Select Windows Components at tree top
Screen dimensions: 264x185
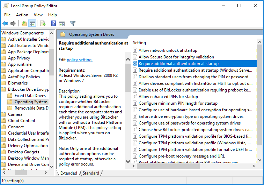23,33
